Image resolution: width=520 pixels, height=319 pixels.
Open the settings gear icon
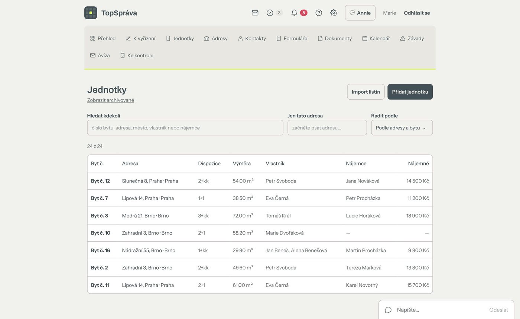click(x=334, y=13)
